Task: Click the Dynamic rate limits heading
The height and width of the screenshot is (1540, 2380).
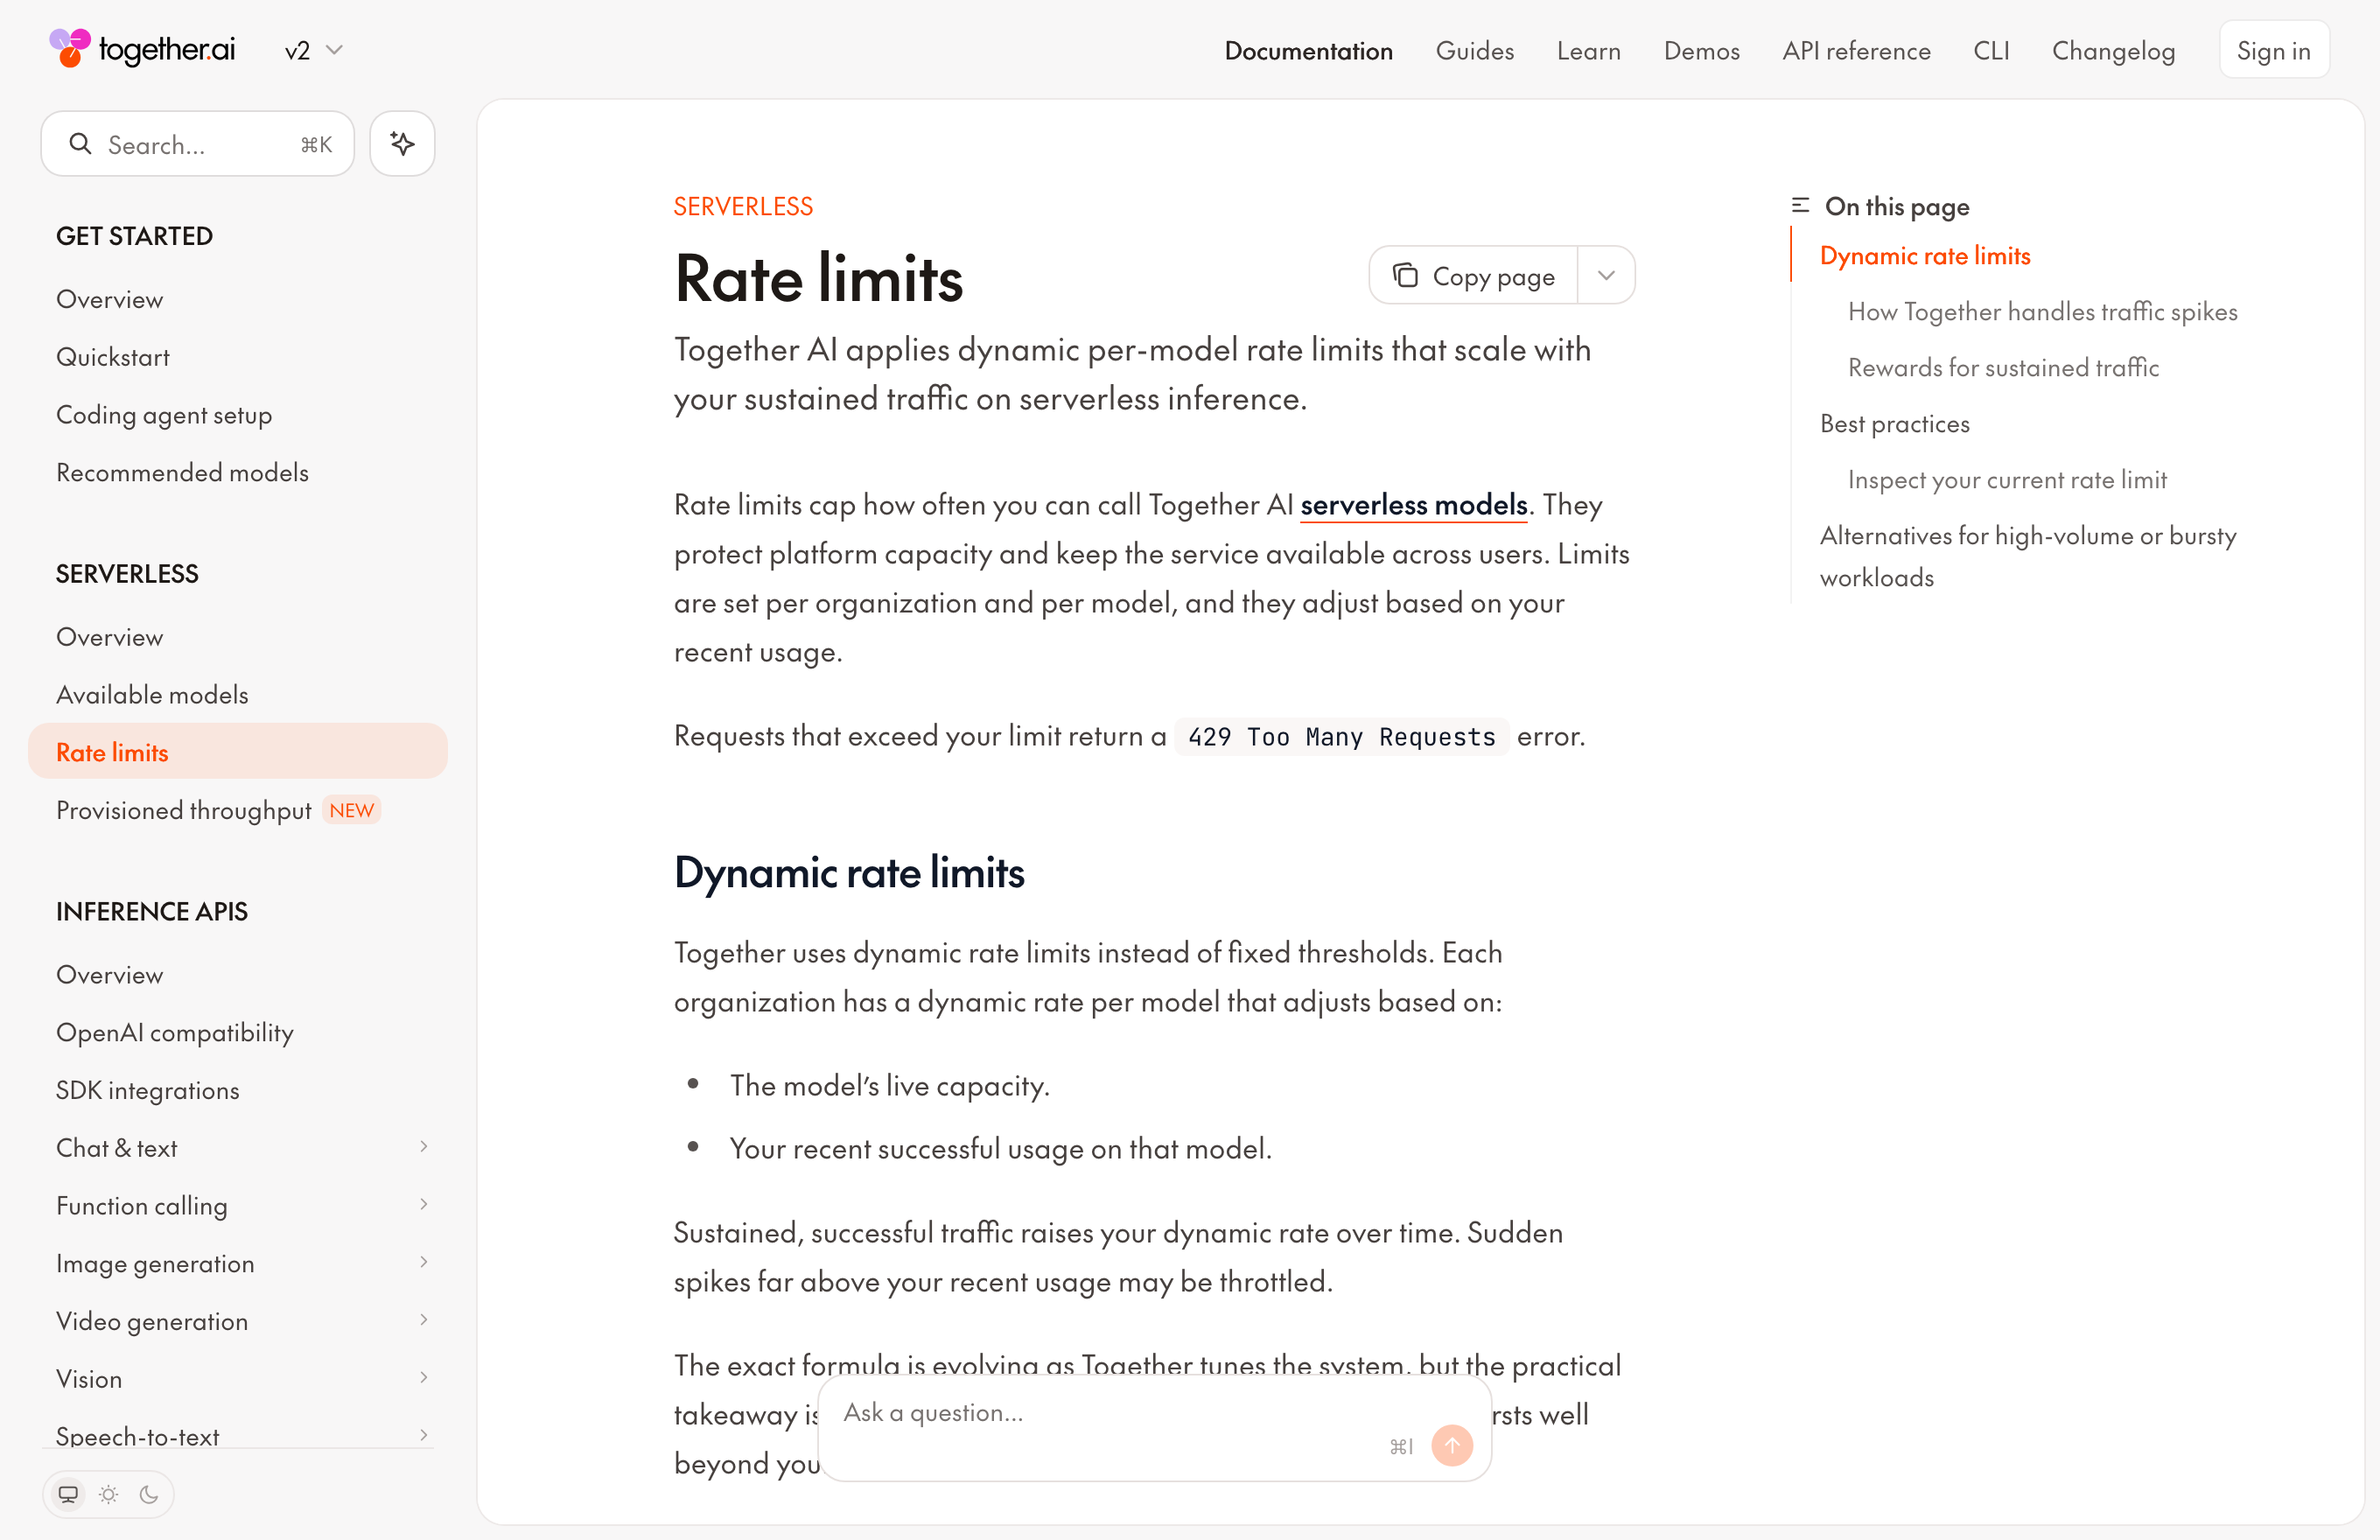Action: [849, 873]
